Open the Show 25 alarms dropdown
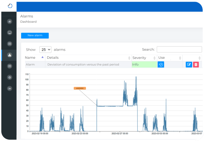The image size is (204, 141). [x=46, y=50]
